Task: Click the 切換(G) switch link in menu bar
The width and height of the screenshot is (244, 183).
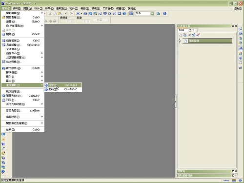Action: coord(238,8)
